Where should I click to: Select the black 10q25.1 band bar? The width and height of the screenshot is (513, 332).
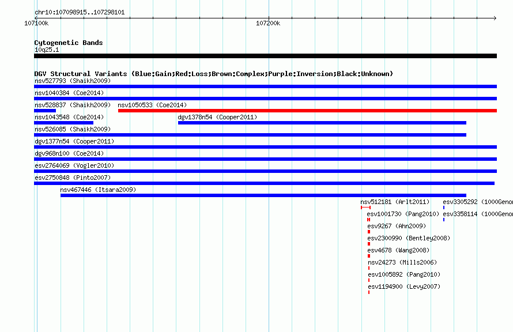(265, 56)
